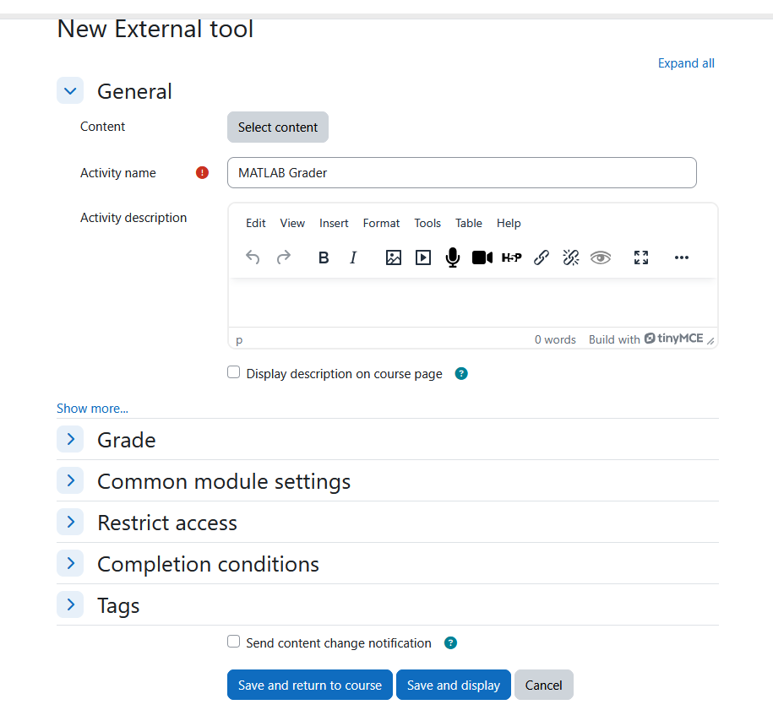The image size is (773, 710).
Task: Click the Redo icon in editor toolbar
Action: (x=284, y=257)
